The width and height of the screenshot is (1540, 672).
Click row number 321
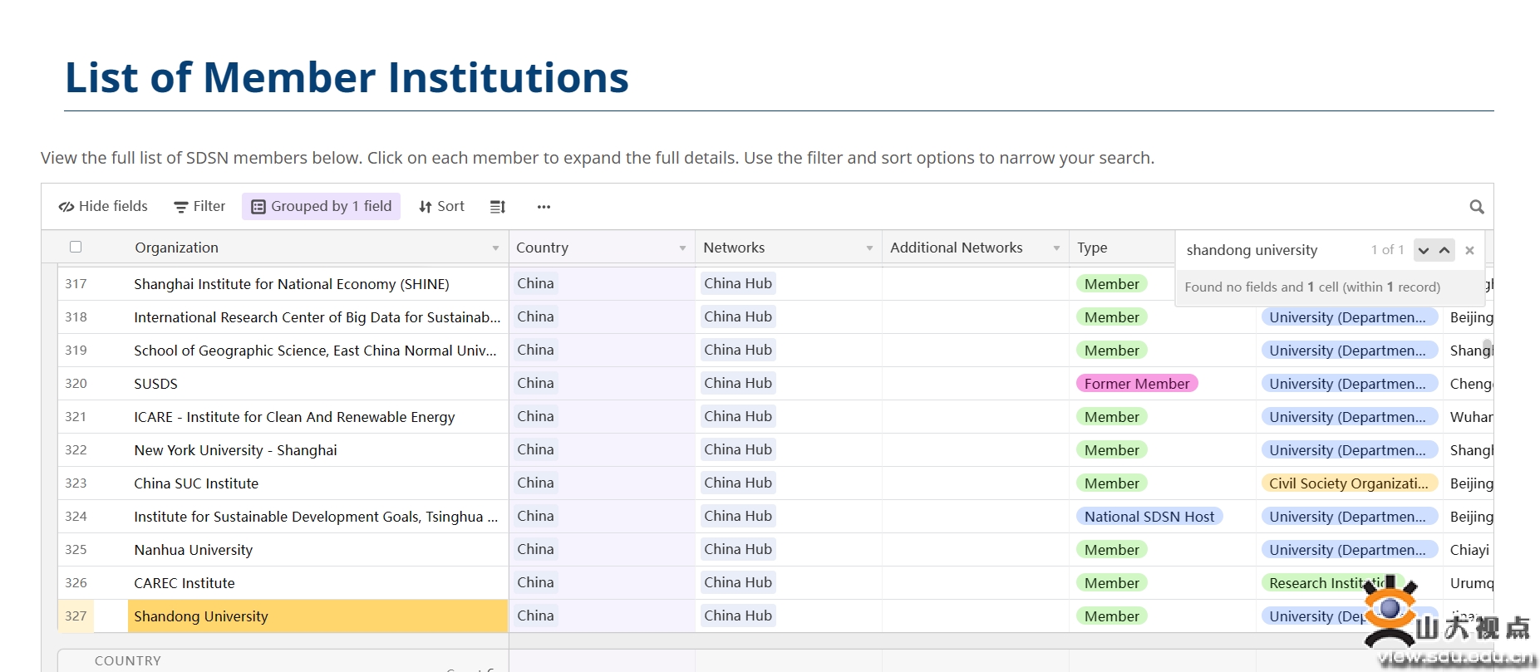[76, 417]
